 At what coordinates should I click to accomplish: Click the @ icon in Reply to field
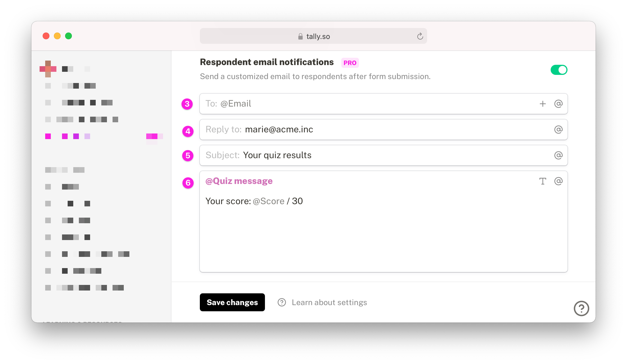558,130
